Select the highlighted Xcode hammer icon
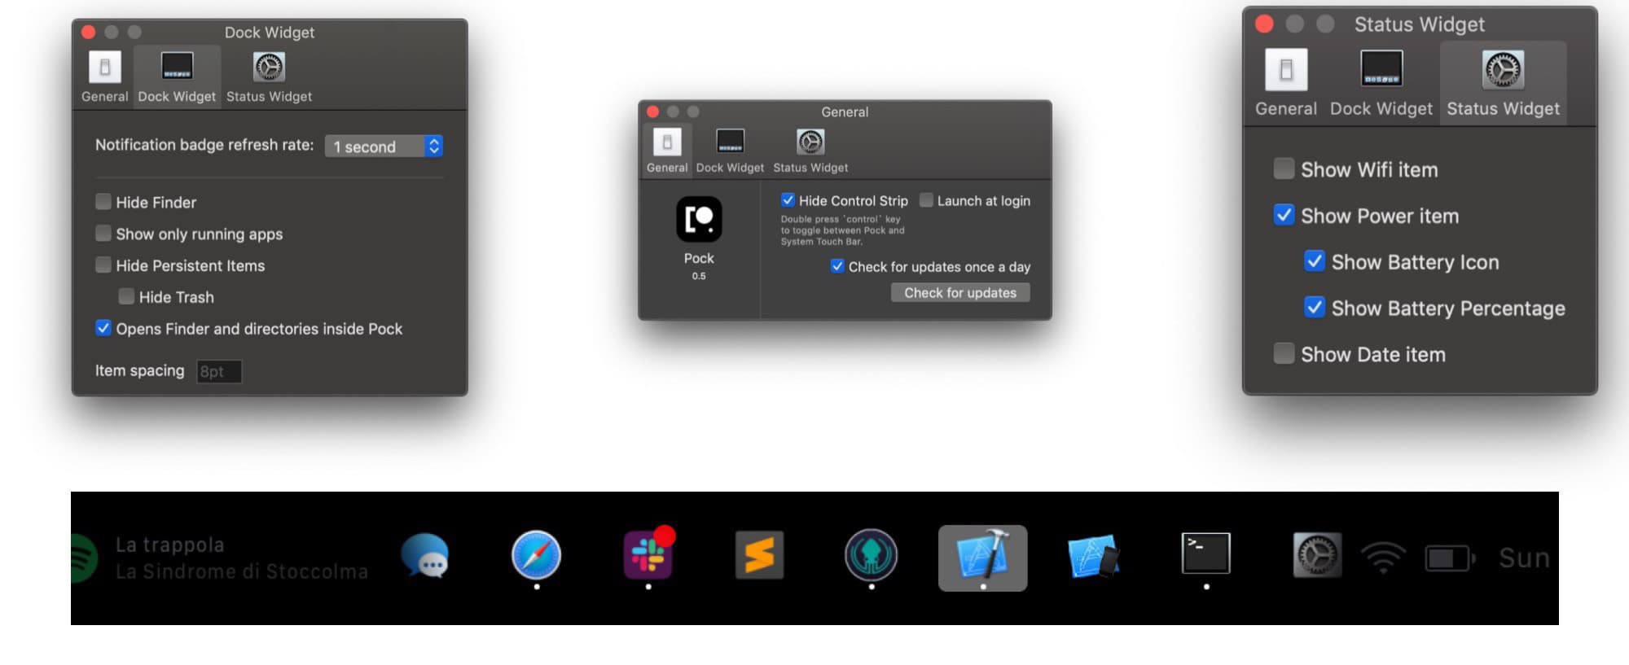 (982, 557)
